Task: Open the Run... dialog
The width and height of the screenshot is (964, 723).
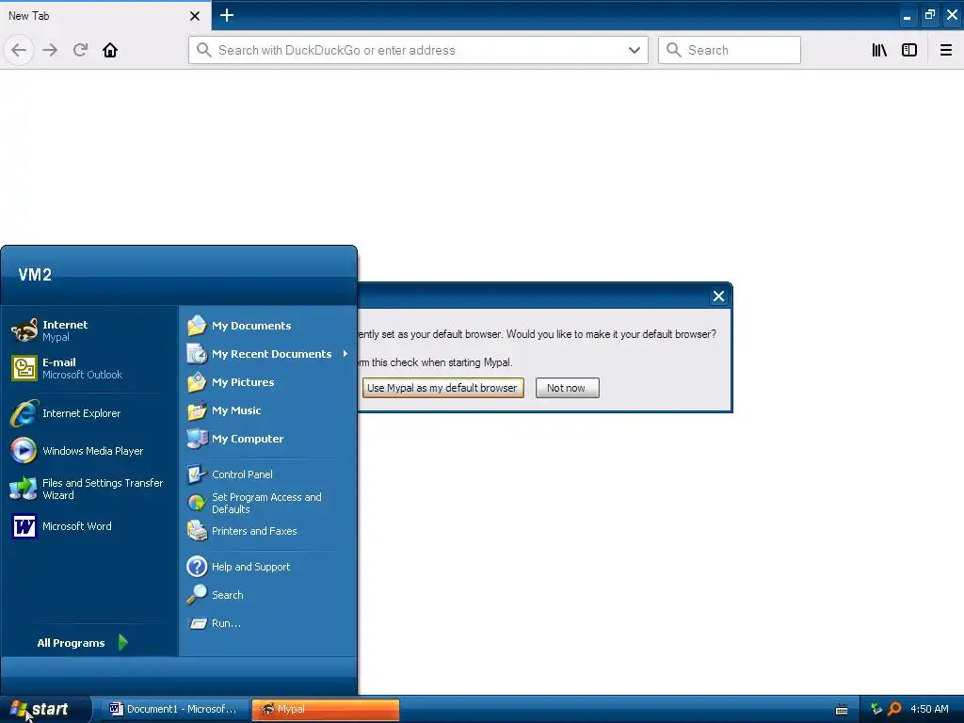Action: point(268,623)
